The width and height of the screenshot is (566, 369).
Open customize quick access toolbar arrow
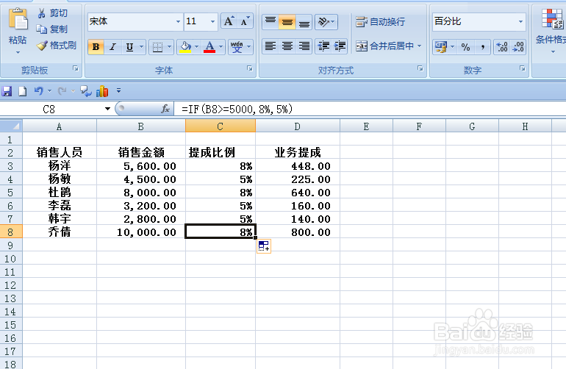click(x=118, y=91)
